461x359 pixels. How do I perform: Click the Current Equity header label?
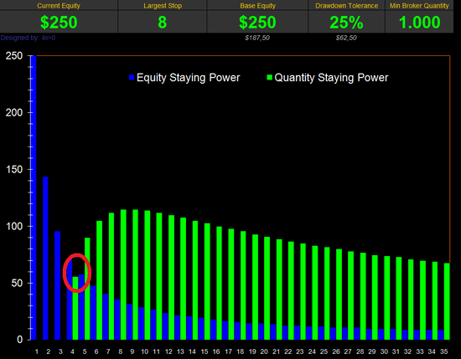coord(59,6)
